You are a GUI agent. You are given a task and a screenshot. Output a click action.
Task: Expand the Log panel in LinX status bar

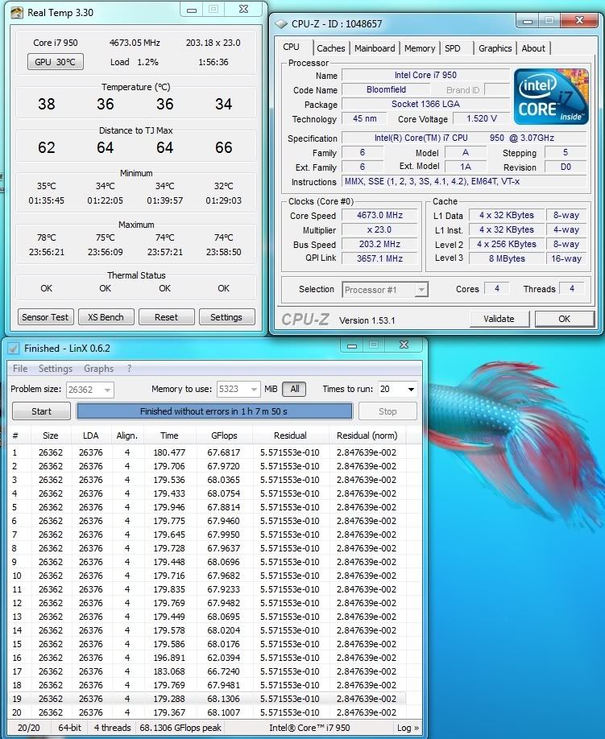click(408, 728)
